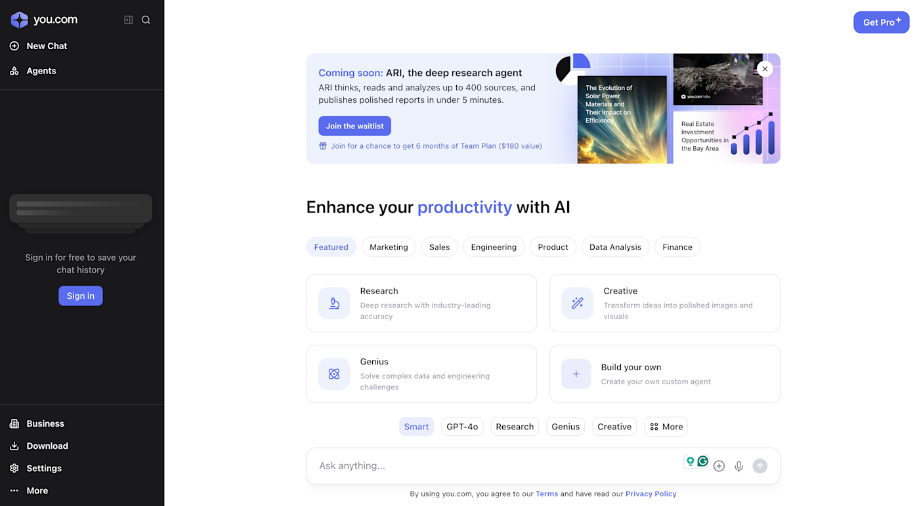Screen dimensions: 919x506
Task: Click Join the waitlist button
Action: point(355,126)
